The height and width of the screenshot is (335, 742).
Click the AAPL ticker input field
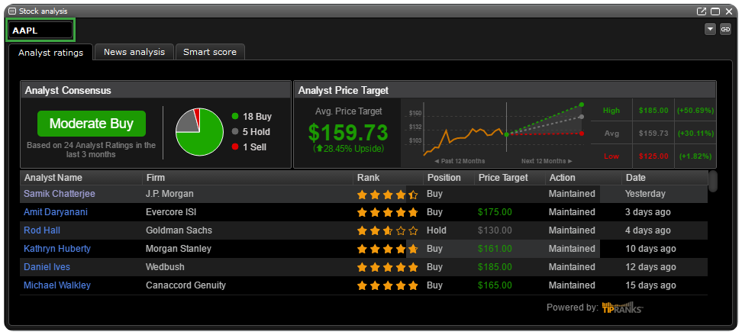[40, 31]
